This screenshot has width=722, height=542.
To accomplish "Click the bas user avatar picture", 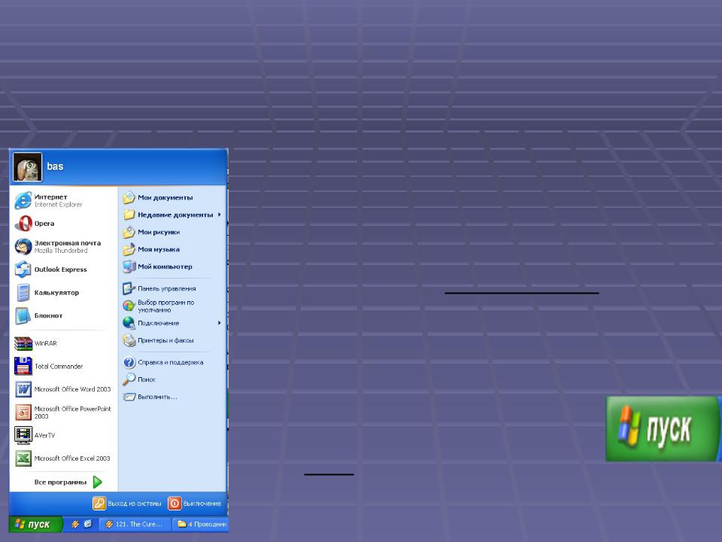I will pos(28,167).
